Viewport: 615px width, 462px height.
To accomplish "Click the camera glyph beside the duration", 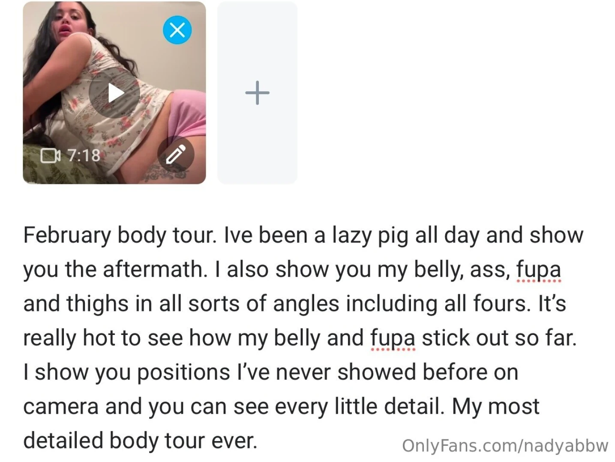I will tap(50, 155).
